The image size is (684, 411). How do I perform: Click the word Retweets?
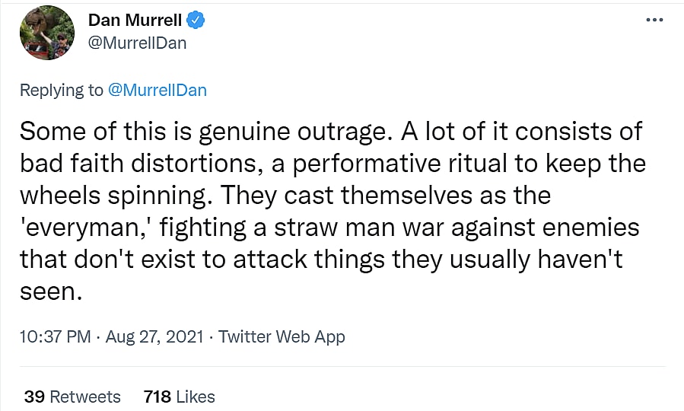click(84, 397)
